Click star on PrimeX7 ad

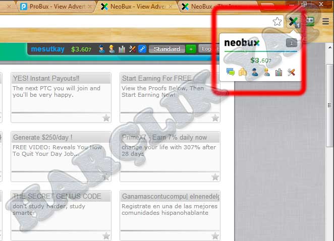(215, 176)
